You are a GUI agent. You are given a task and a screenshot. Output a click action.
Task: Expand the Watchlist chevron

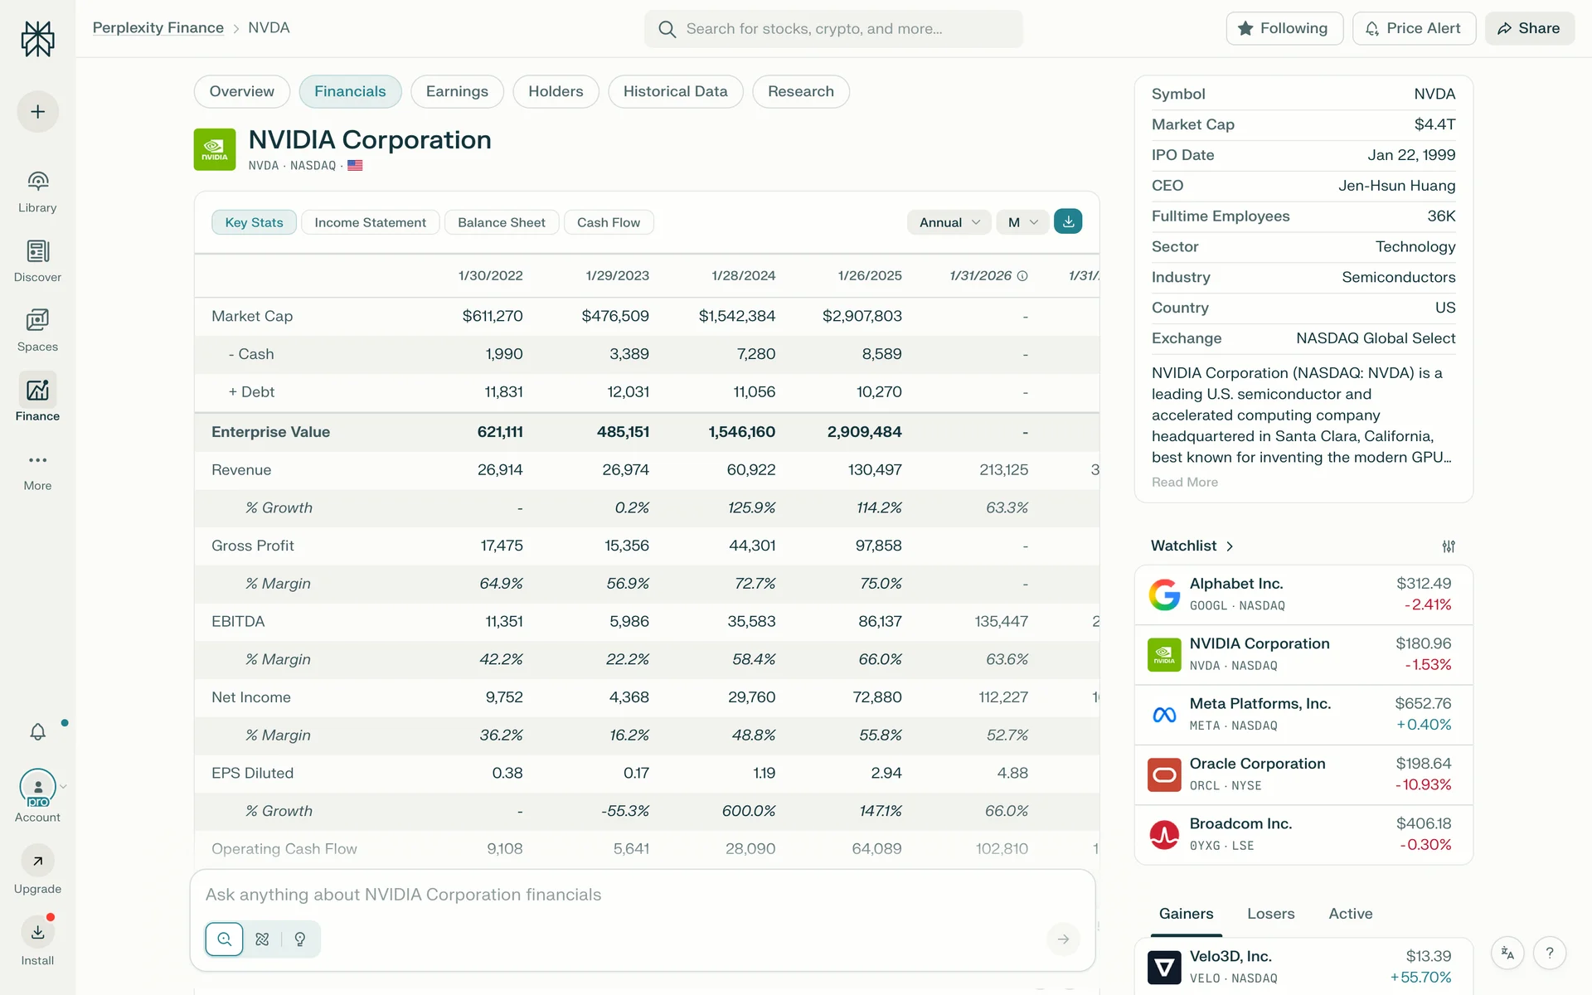[1230, 546]
